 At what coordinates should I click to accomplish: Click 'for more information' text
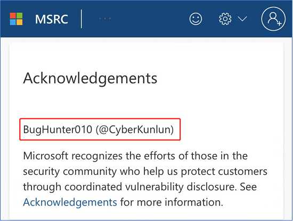point(172,202)
